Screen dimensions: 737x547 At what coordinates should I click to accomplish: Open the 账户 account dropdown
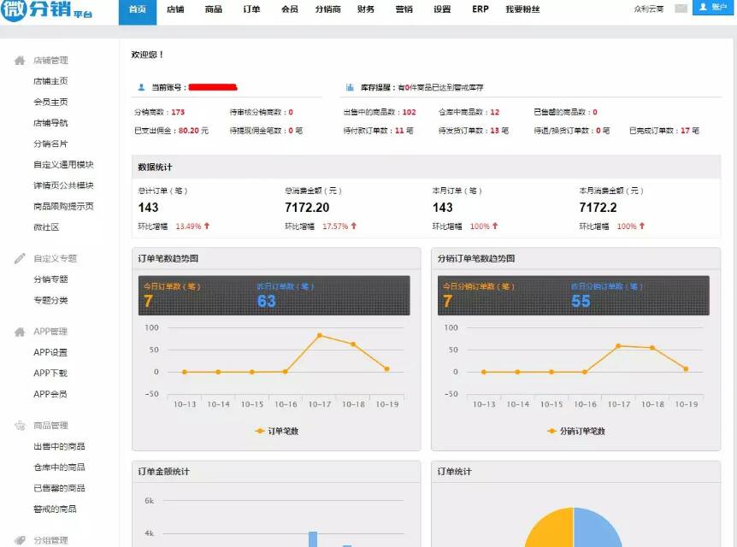pos(713,8)
